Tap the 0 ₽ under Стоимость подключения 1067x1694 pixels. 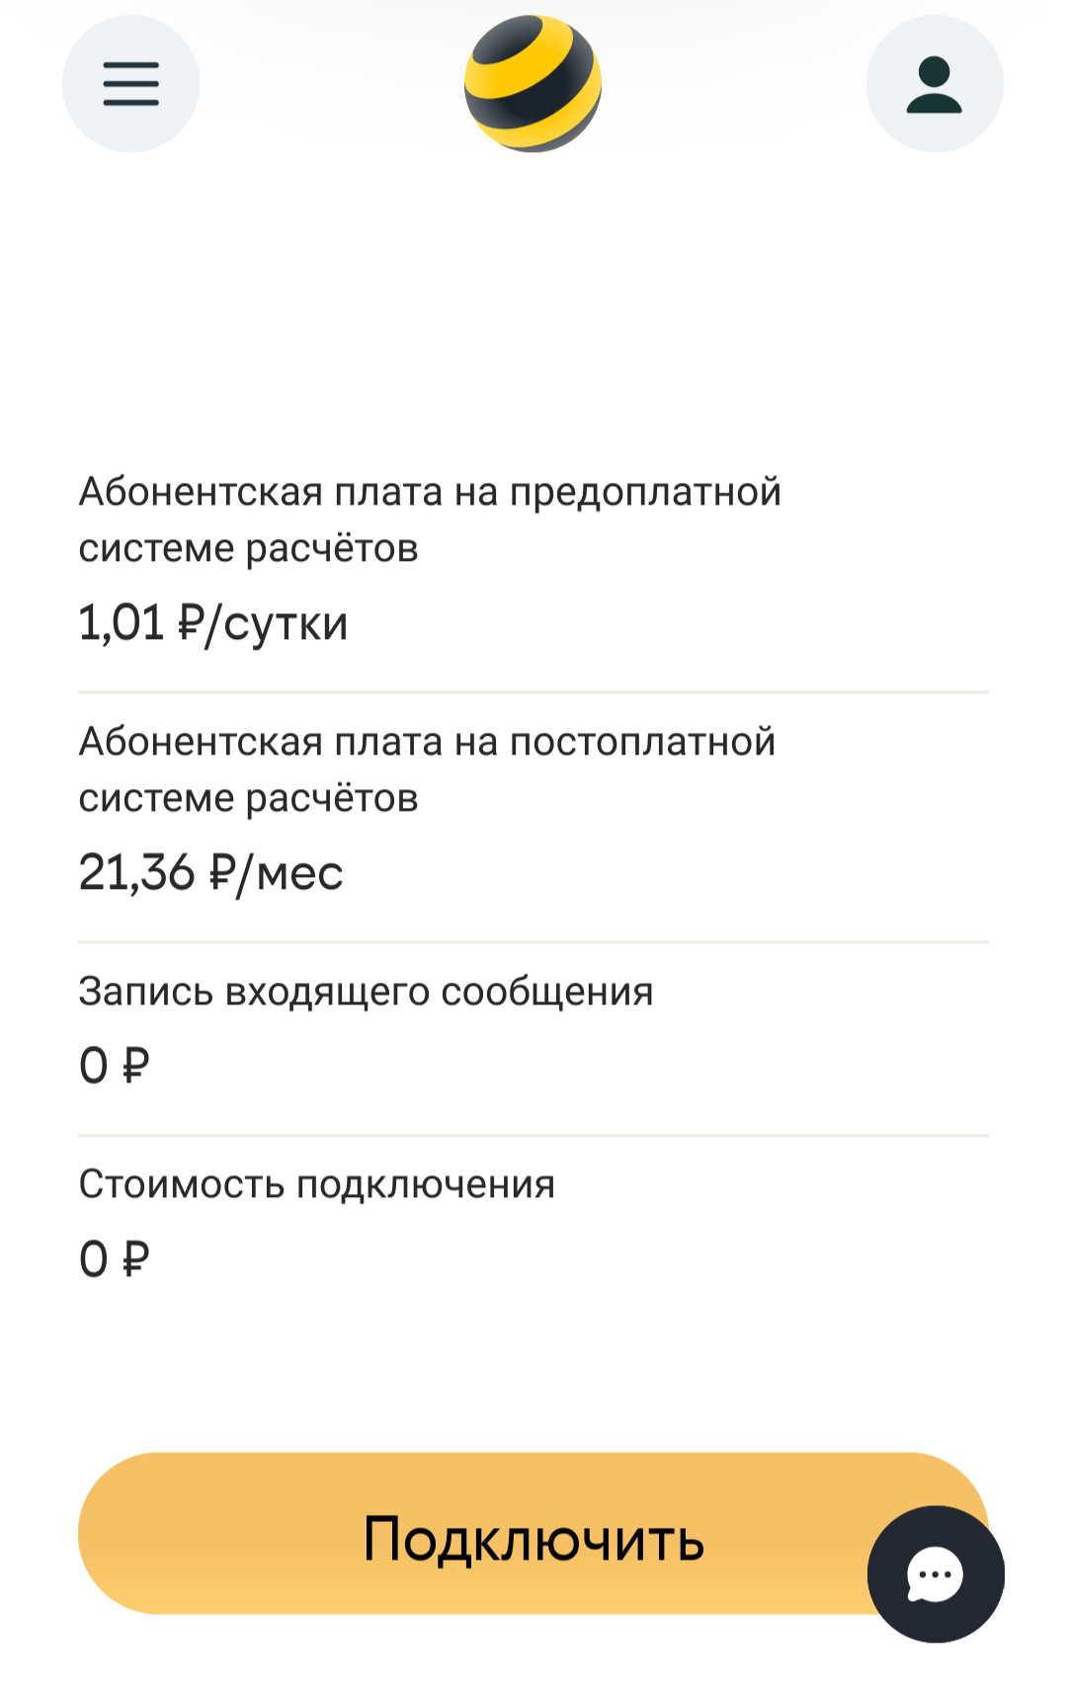115,1259
